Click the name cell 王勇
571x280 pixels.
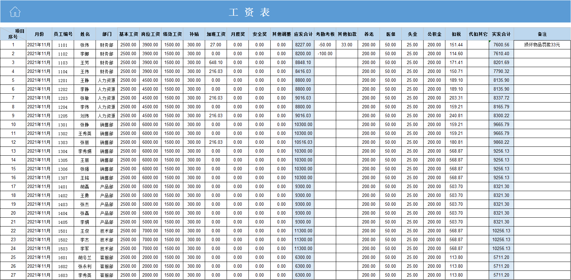(85, 195)
